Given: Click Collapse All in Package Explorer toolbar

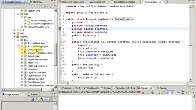Looking at the screenshot, I should point(40,7).
